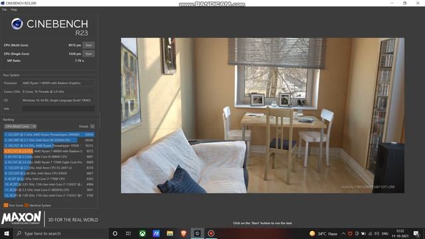425x239 pixels.
Task: Open the Help menu
Action: point(14,9)
